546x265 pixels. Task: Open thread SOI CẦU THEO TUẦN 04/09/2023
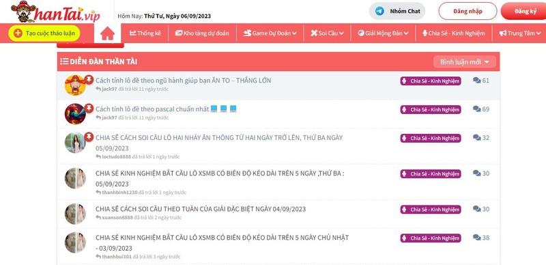pos(201,209)
